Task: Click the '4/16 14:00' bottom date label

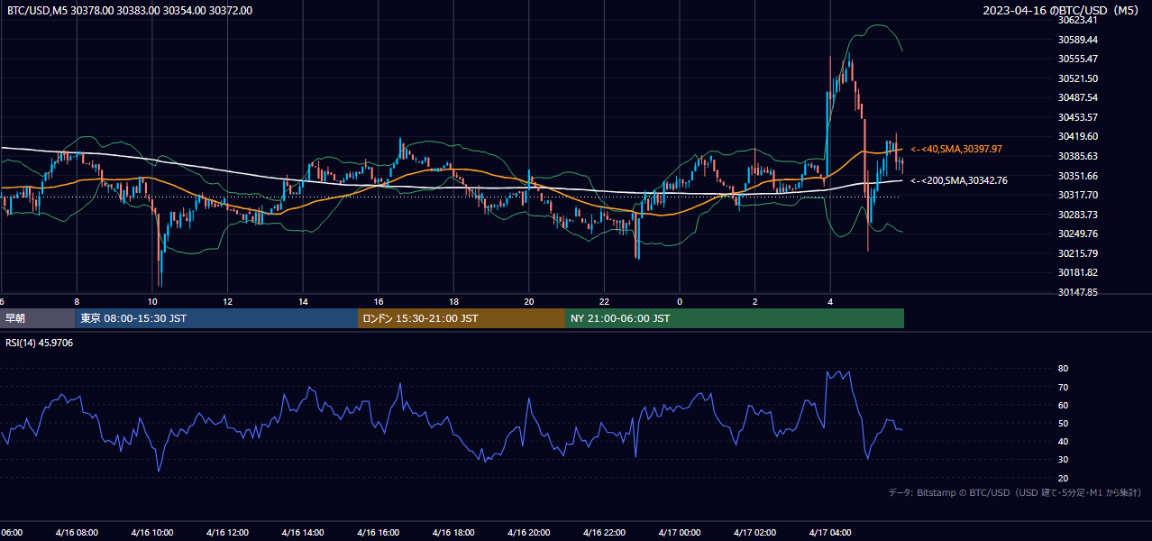Action: (303, 533)
